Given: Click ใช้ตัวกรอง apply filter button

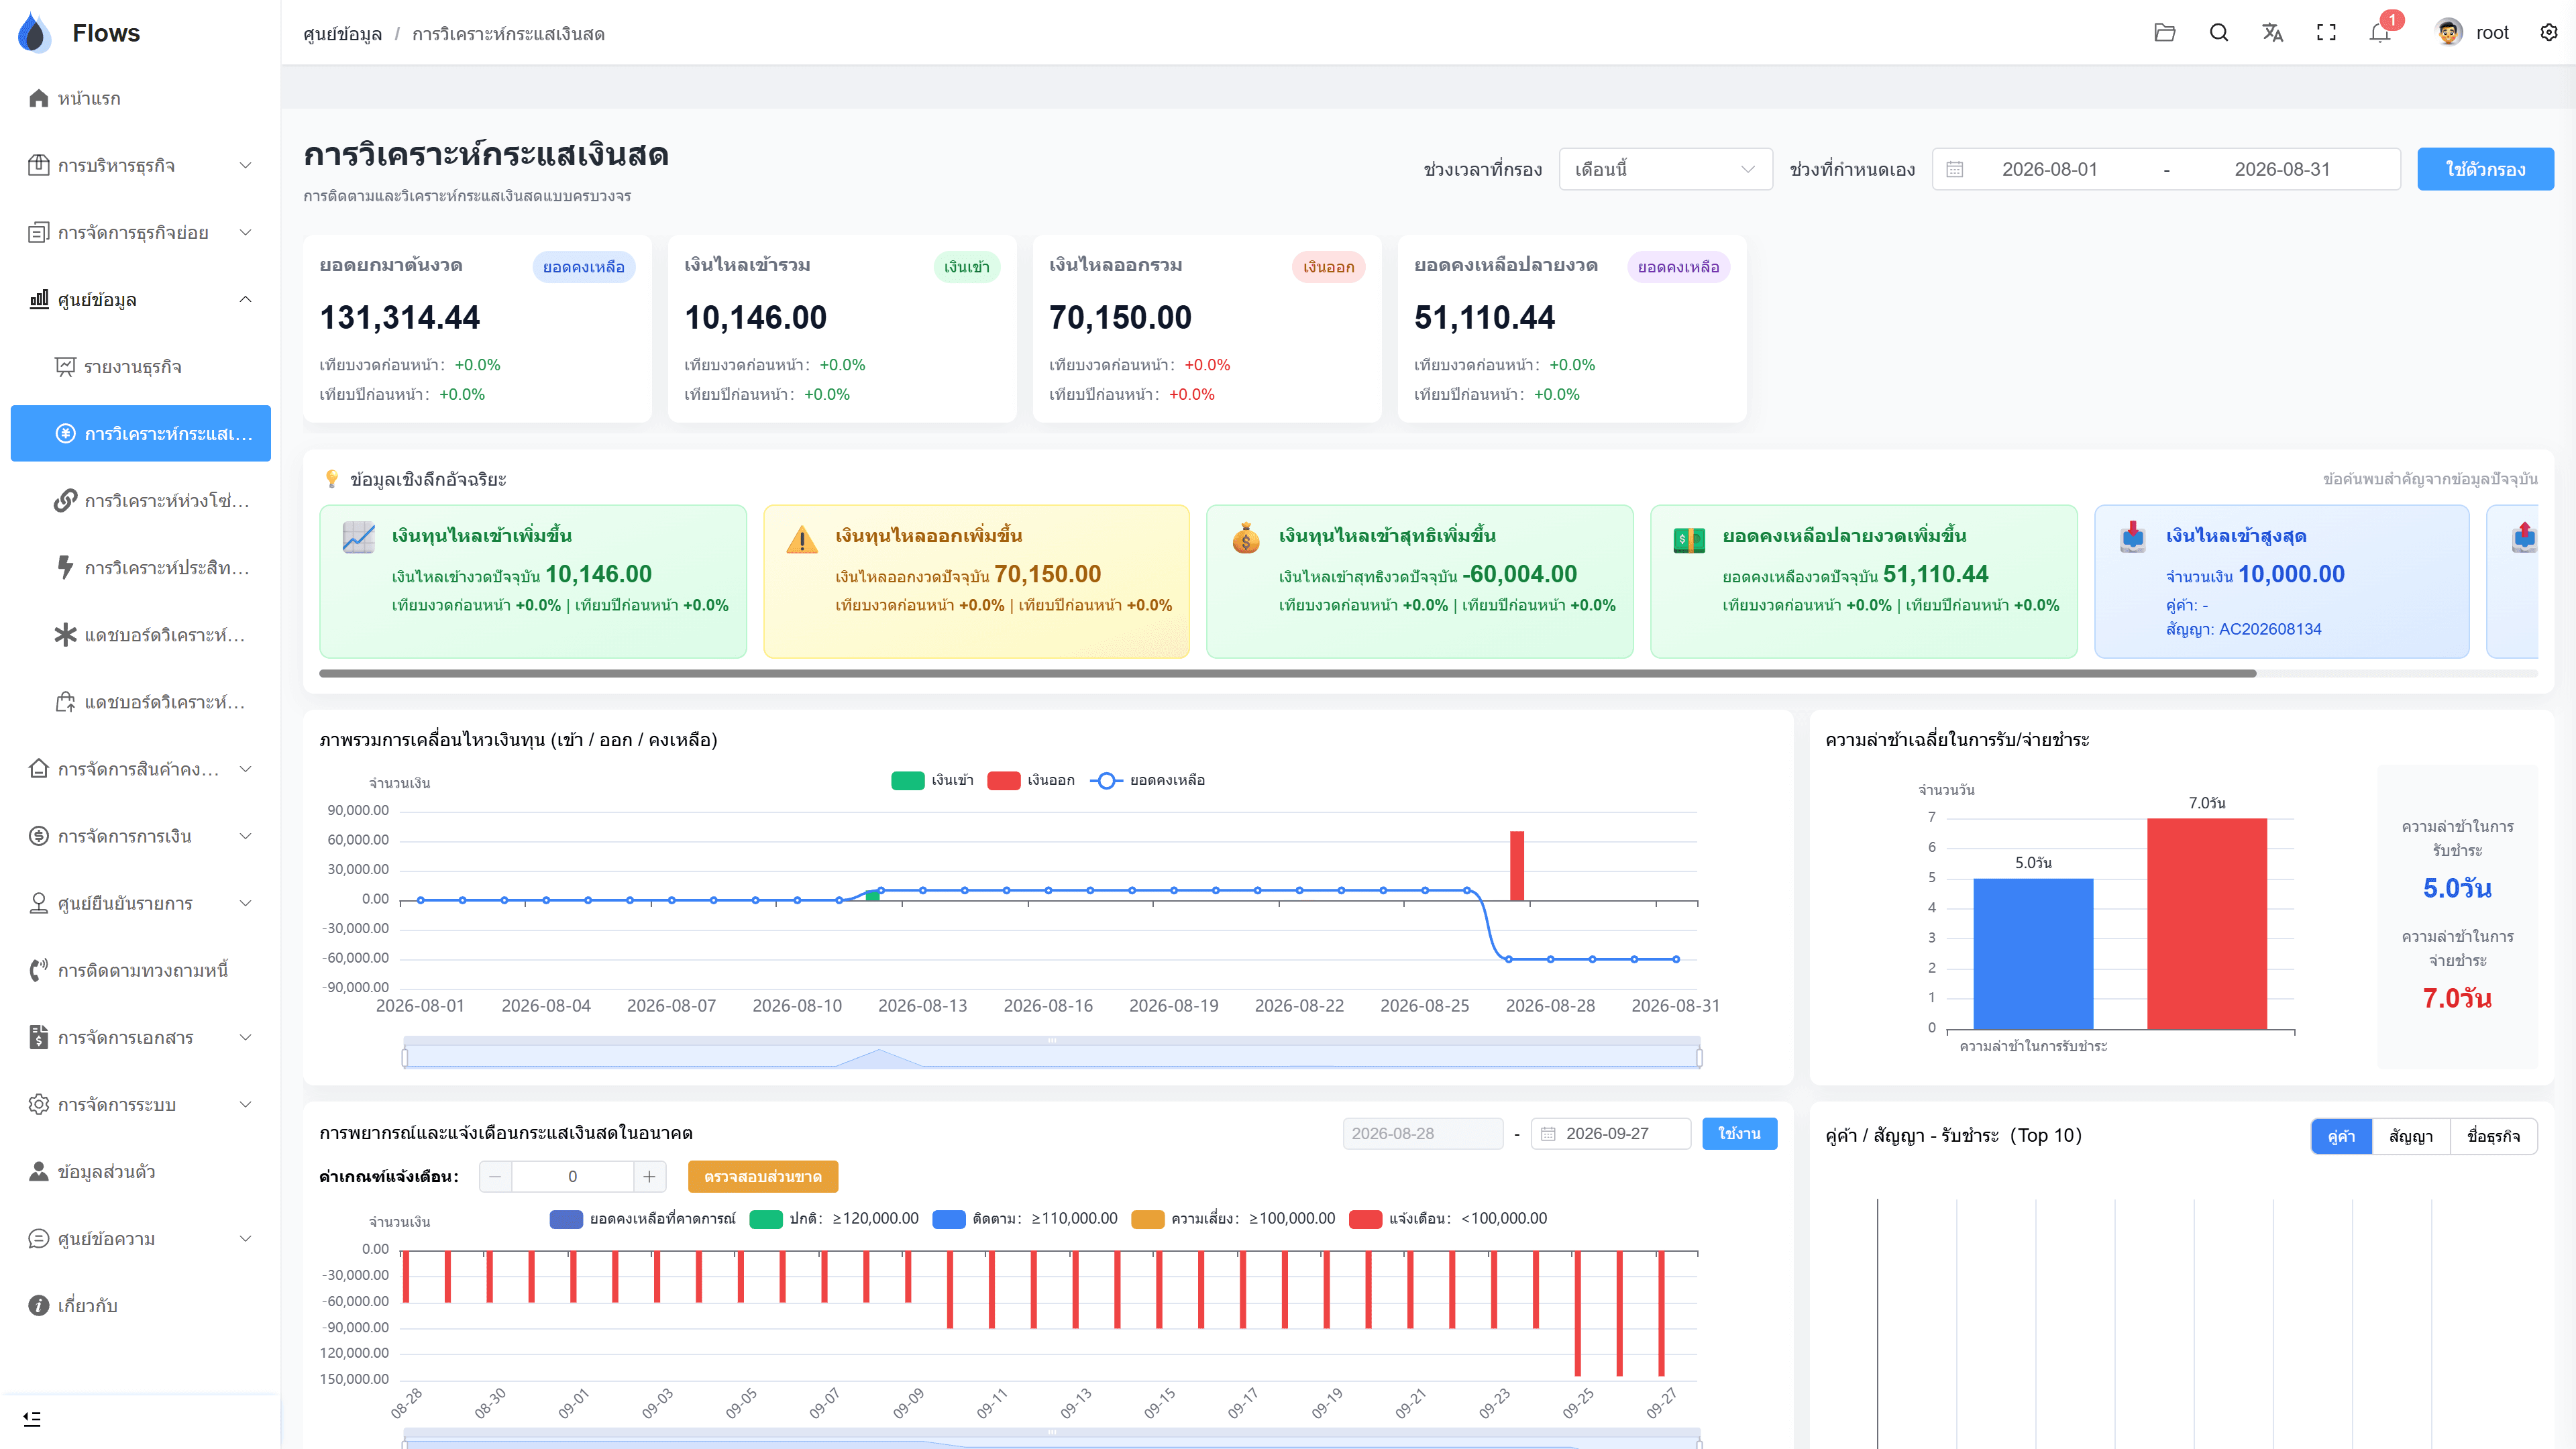Looking at the screenshot, I should click(x=2485, y=169).
